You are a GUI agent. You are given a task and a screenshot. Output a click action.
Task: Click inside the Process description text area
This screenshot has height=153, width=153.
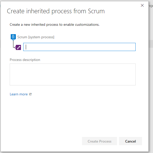coord(73,74)
